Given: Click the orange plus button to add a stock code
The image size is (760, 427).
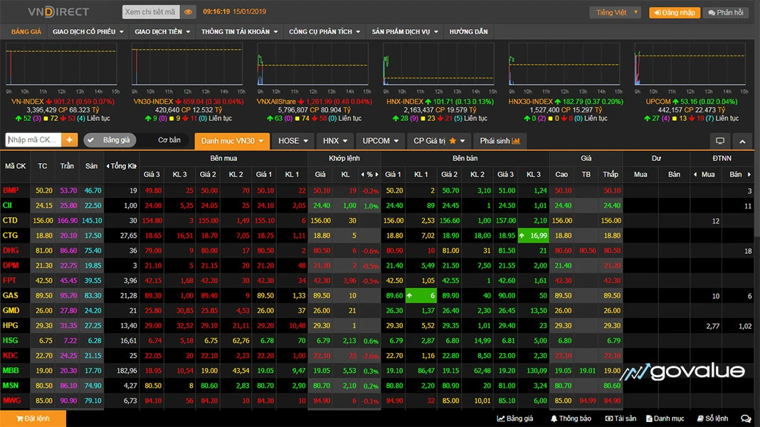Looking at the screenshot, I should (x=70, y=140).
